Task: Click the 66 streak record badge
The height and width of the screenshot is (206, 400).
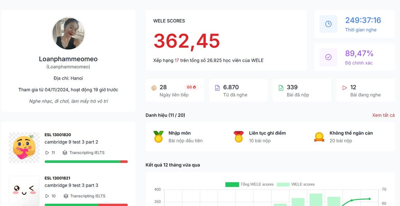Action: [191, 87]
